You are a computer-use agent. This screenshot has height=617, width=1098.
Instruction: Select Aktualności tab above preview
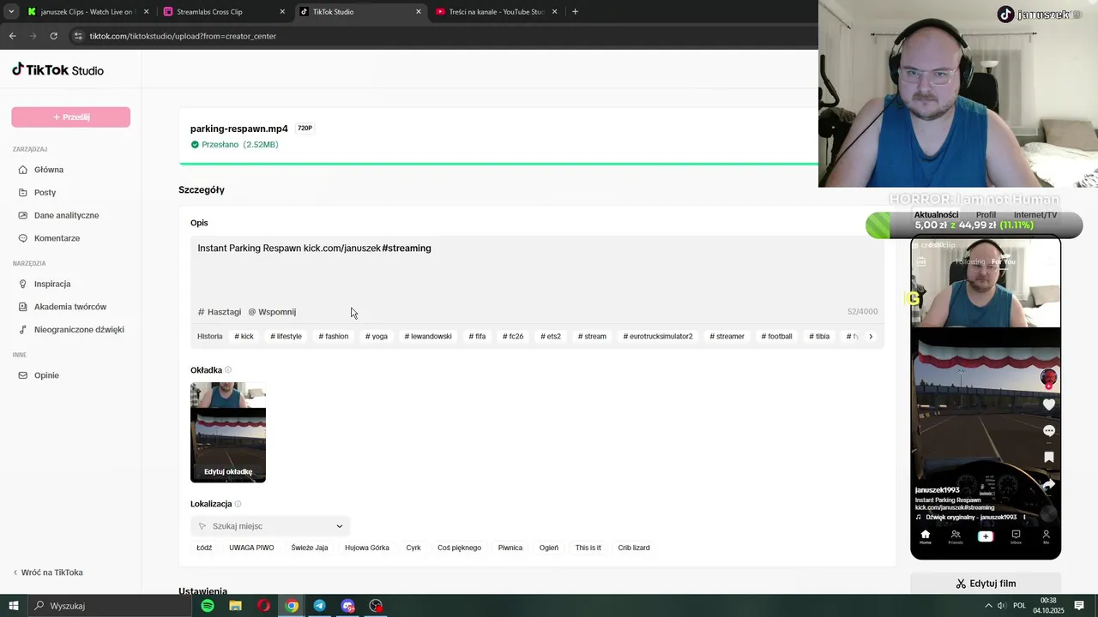click(x=936, y=215)
